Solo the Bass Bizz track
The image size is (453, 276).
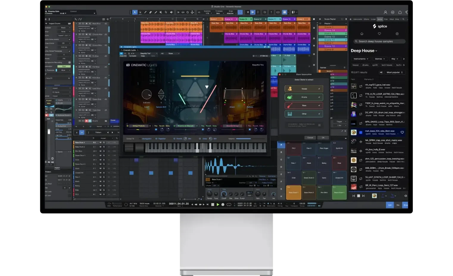tap(83, 23)
